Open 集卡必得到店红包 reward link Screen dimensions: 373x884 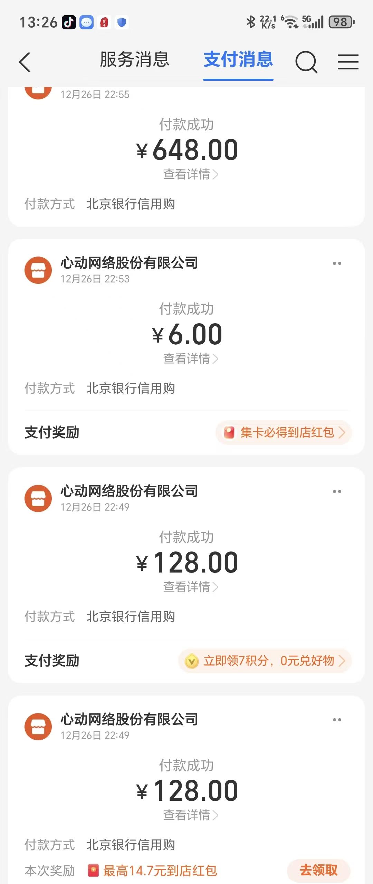tap(287, 432)
